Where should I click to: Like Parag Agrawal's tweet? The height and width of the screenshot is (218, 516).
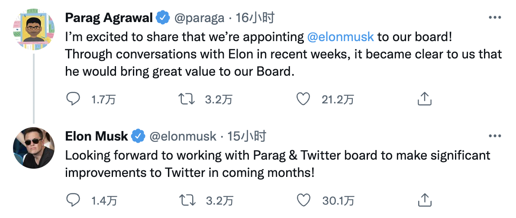click(x=303, y=99)
